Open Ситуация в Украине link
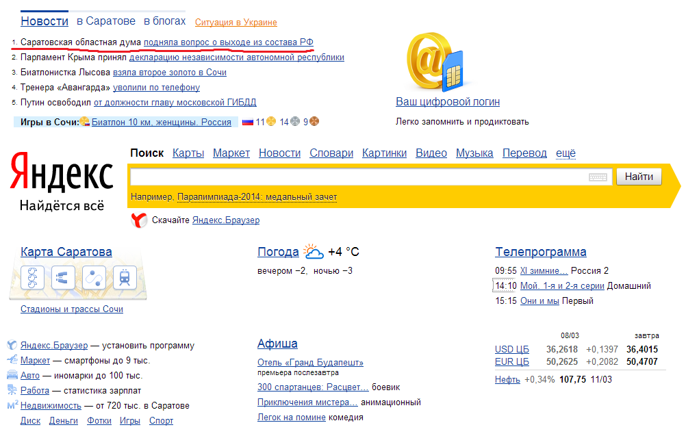Image resolution: width=686 pixels, height=436 pixels. (236, 23)
